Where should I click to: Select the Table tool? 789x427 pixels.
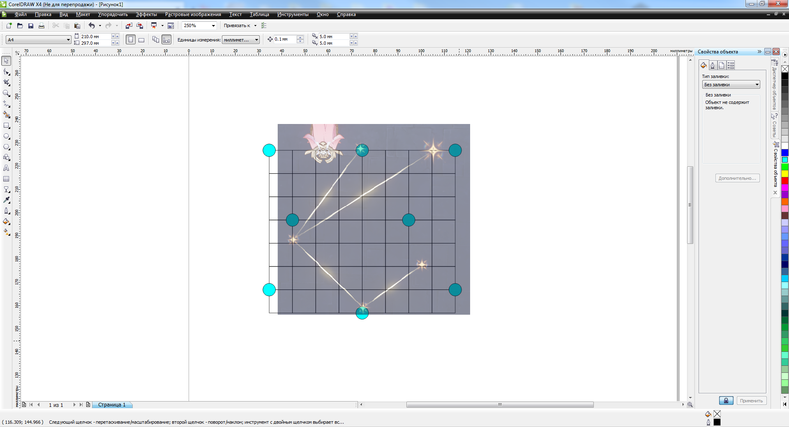click(6, 179)
